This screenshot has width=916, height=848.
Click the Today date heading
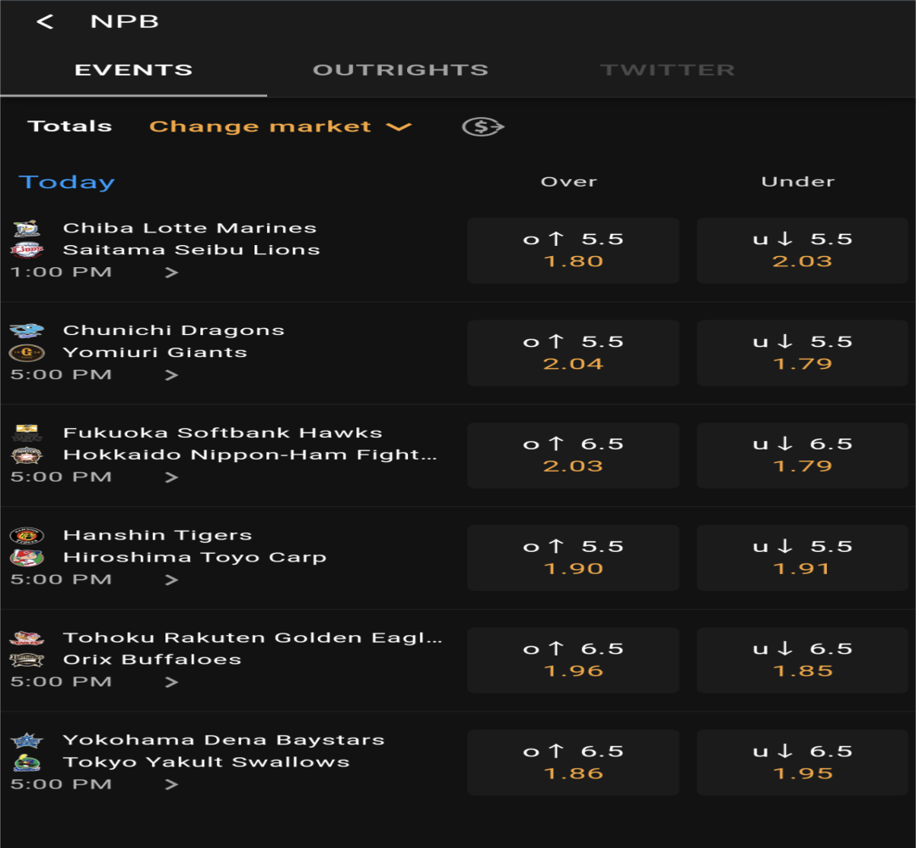coord(67,183)
